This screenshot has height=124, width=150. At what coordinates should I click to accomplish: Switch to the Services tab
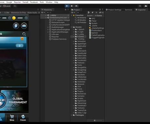coord(128,10)
